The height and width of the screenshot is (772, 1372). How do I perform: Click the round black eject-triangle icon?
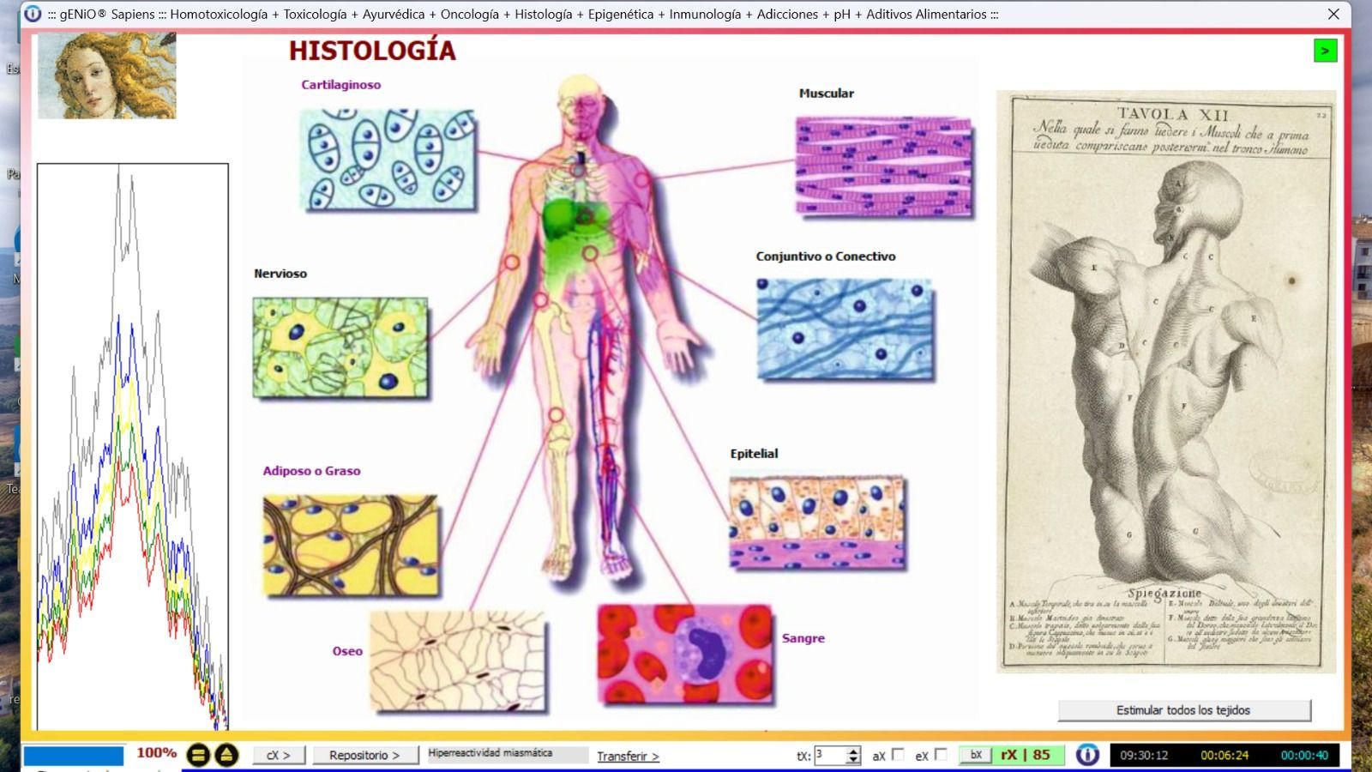point(226,755)
